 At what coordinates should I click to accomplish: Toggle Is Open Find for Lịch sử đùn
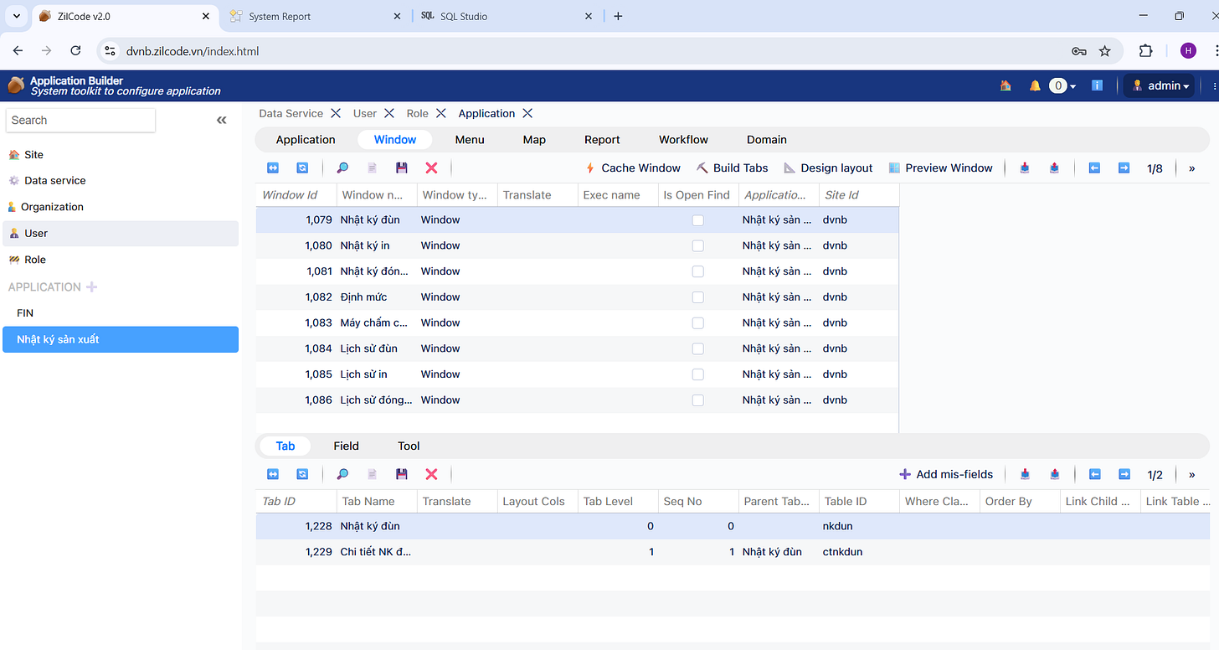pos(698,349)
